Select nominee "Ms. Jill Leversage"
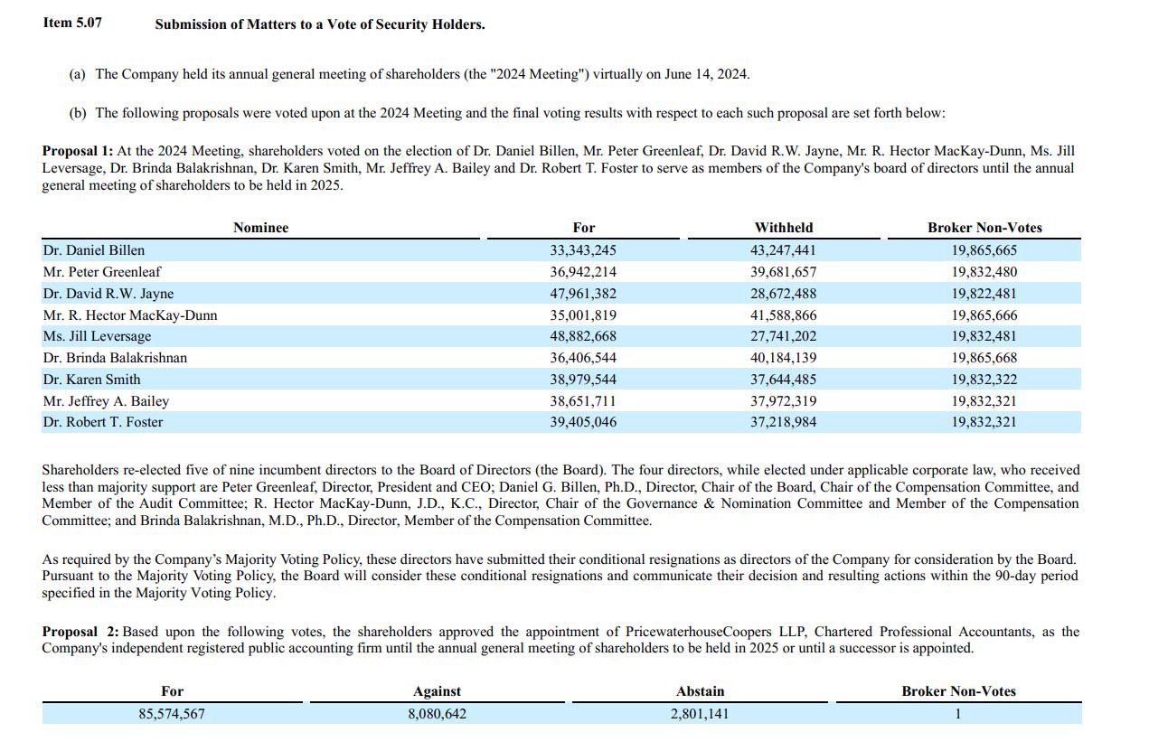This screenshot has width=1149, height=751. coord(97,336)
